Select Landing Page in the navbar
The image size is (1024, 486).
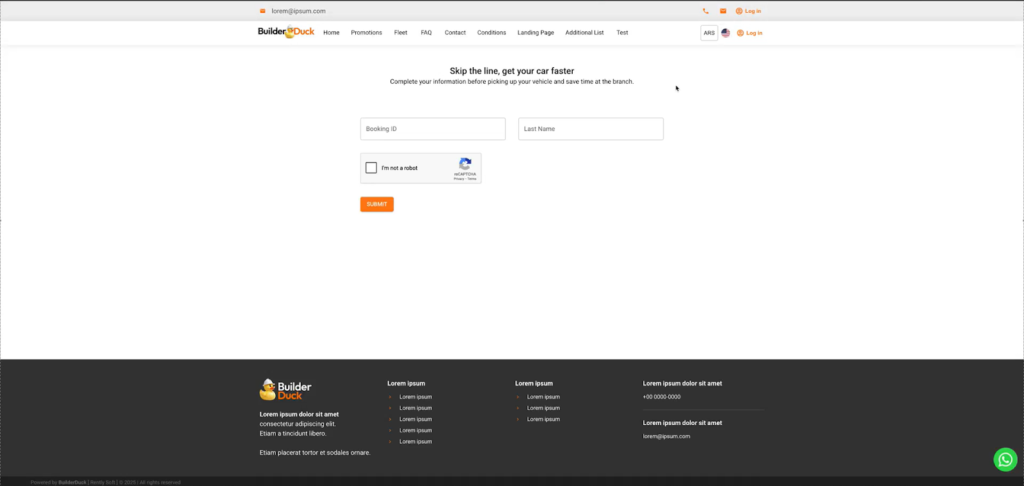[x=536, y=33]
